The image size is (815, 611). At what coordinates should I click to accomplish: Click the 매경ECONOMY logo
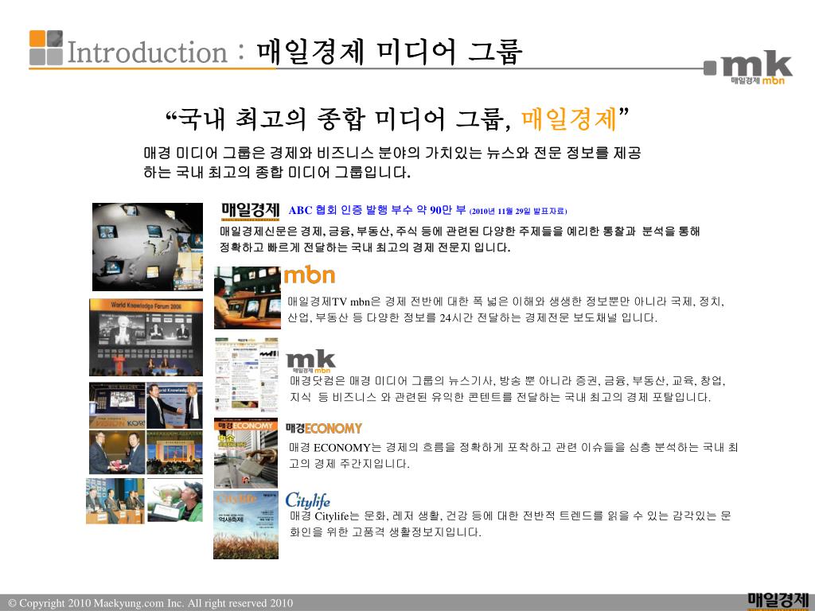point(323,429)
